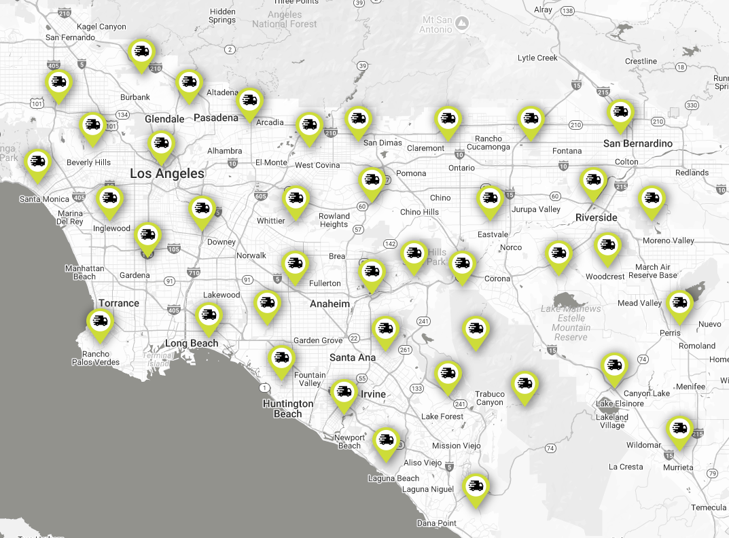Open the truck pin above Santa Monica
Viewport: 729px width, 538px height.
point(38,162)
